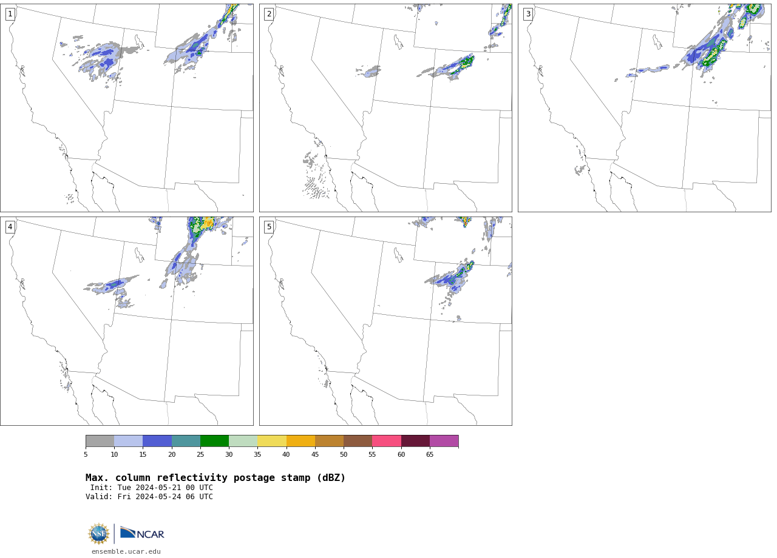Open ensemble member 4 reflectivity map

pos(126,321)
